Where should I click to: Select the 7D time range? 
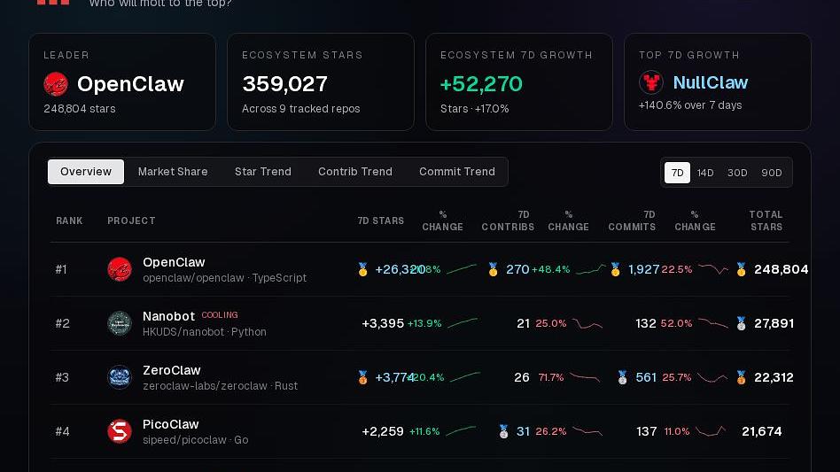point(677,173)
